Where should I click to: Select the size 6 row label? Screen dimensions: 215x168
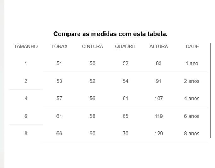26,116
